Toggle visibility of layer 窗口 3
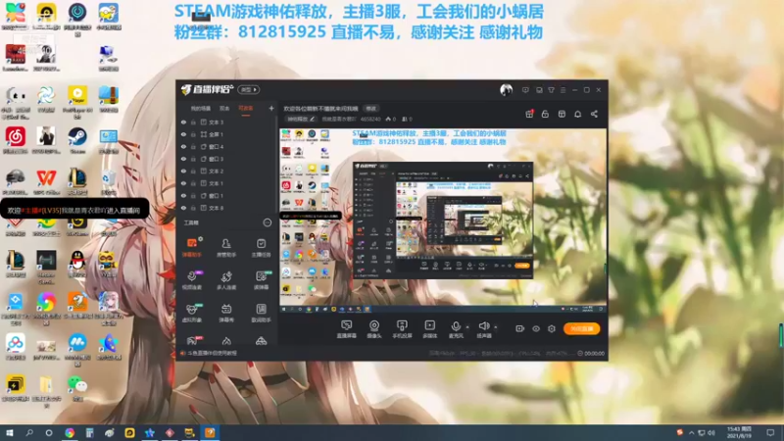The width and height of the screenshot is (784, 441). tap(183, 159)
